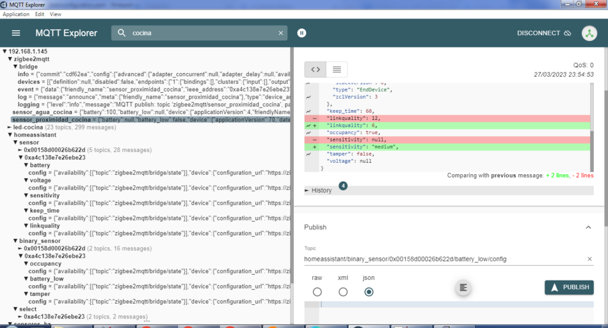This screenshot has height=328, width=608.
Task: Select the raw payload format
Action: pos(317,292)
